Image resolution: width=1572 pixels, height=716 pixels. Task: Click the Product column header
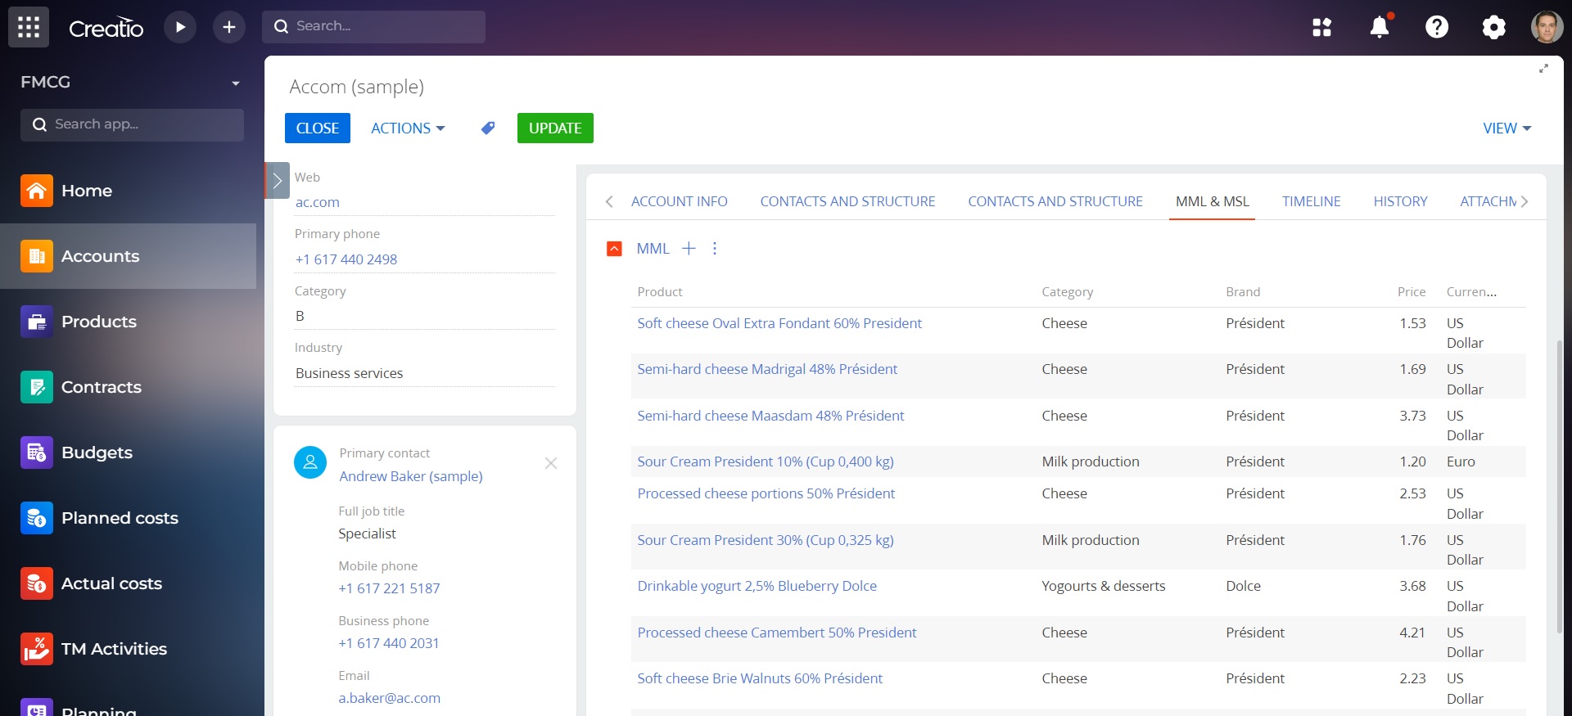tap(660, 292)
